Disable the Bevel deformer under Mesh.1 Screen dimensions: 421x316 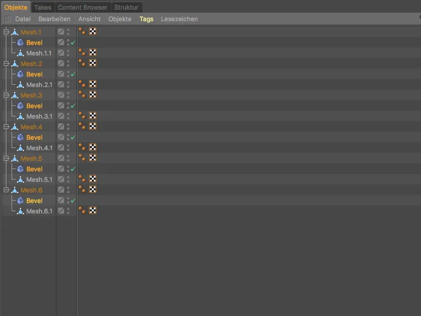(x=73, y=43)
